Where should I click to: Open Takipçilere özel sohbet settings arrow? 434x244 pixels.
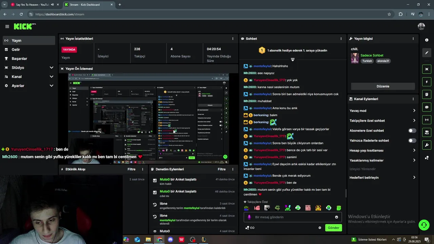point(414,120)
